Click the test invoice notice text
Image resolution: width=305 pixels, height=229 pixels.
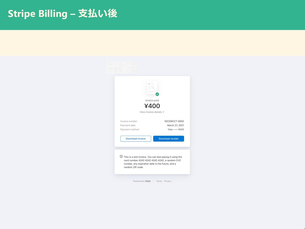(153, 162)
